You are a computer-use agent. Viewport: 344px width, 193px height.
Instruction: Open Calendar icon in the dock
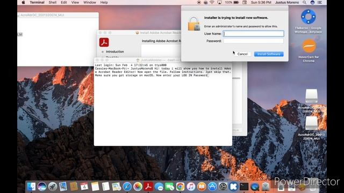click(84, 187)
